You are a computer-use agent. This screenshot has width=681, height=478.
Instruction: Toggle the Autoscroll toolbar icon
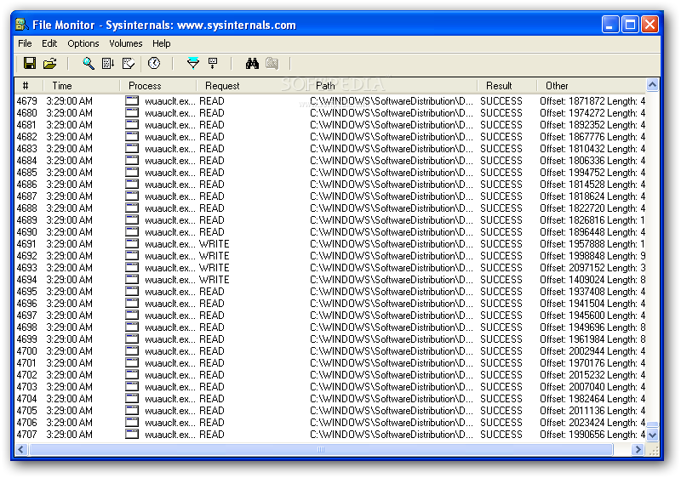tap(108, 63)
